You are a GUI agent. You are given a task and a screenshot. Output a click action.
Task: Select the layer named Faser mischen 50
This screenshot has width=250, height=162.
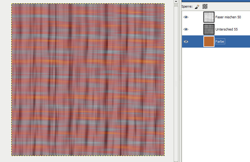tap(228, 17)
